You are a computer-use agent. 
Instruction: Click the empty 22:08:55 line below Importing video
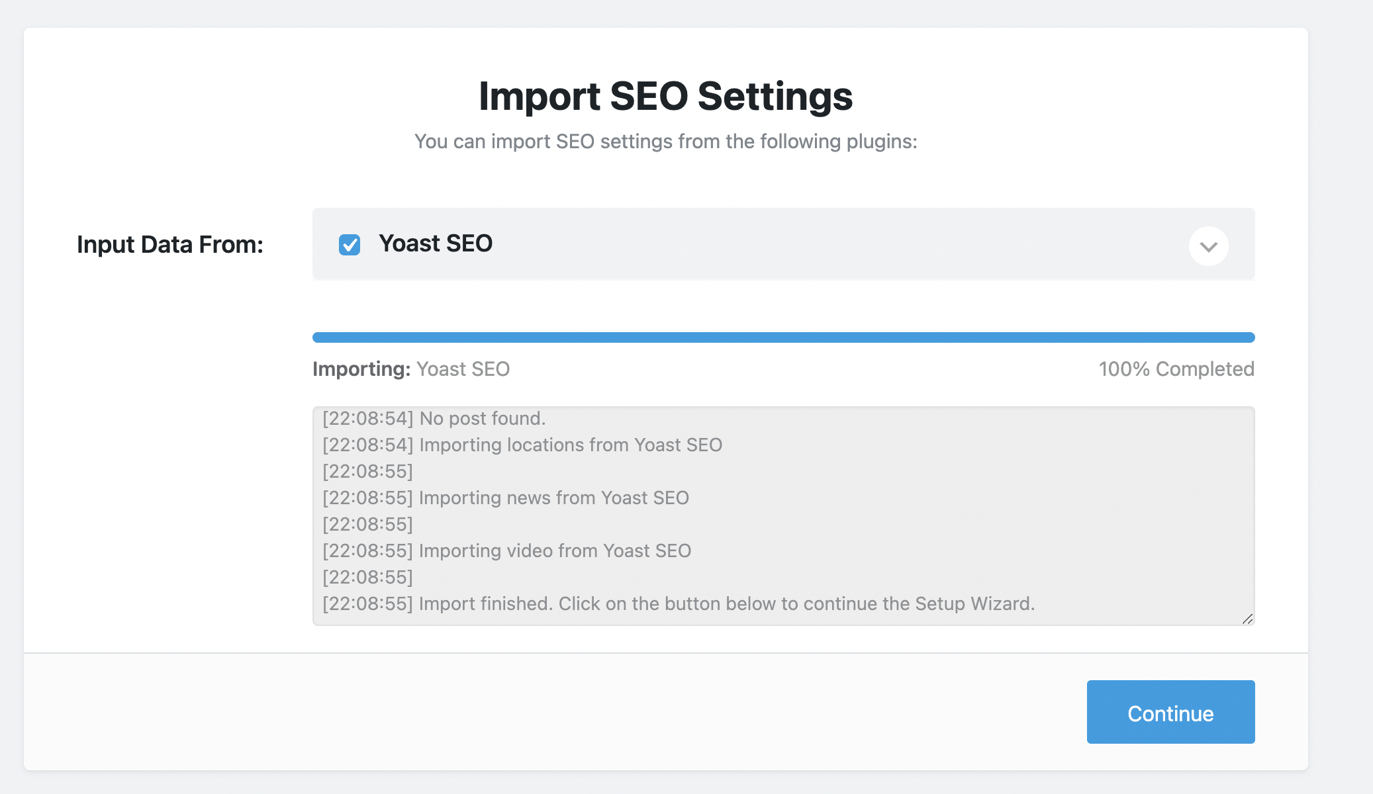tap(368, 577)
